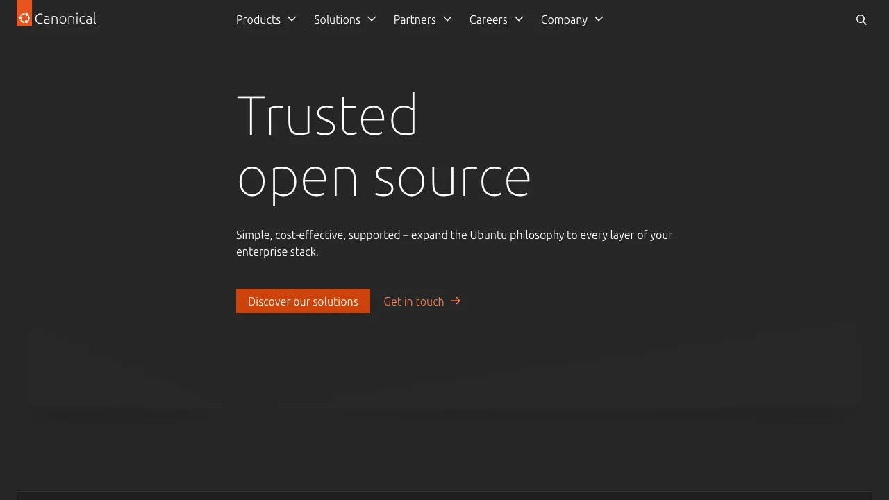Expand the Solutions navigation chevron
The width and height of the screenshot is (889, 500).
(372, 19)
